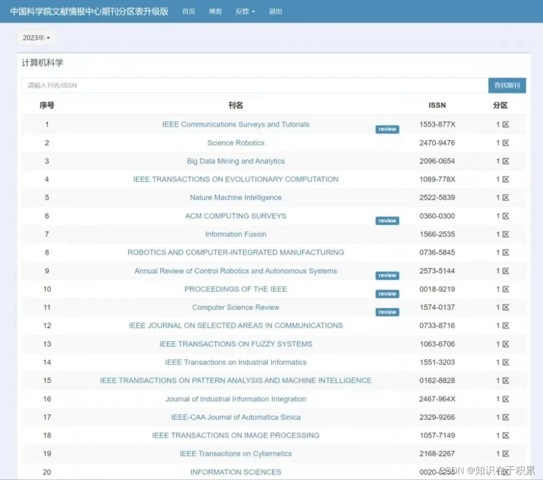The width and height of the screenshot is (543, 480).
Task: Open Annual Review of Control Robotics link
Action: (235, 271)
